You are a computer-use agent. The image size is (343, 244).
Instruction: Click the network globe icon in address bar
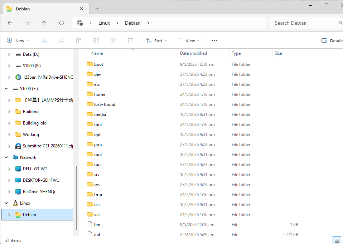(80, 23)
